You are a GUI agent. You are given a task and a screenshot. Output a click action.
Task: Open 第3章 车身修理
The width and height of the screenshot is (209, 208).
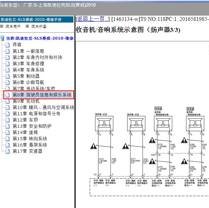pos(28,64)
